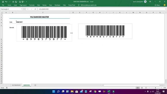This screenshot has height=94, width=167.
Task: Open Microsoft Store from the taskbar
Action: click(x=76, y=91)
